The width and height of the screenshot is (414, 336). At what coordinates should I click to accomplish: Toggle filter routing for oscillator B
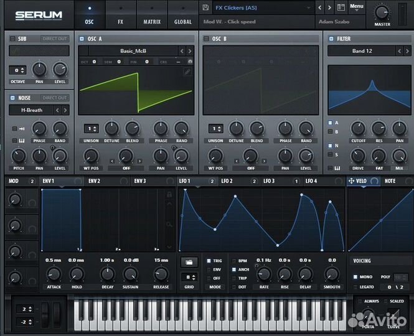point(330,131)
